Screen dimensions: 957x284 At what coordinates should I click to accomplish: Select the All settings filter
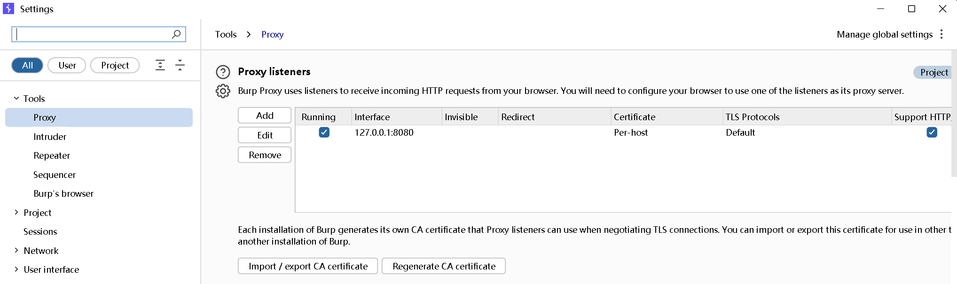[27, 65]
